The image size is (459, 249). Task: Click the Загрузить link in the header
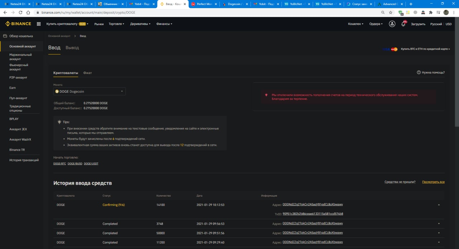click(x=418, y=24)
